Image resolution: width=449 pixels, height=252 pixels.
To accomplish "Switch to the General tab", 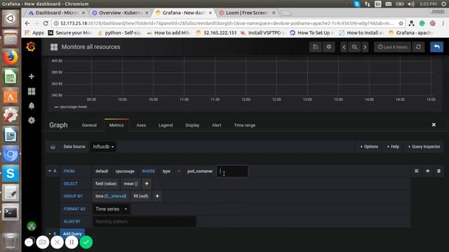I will click(89, 125).
